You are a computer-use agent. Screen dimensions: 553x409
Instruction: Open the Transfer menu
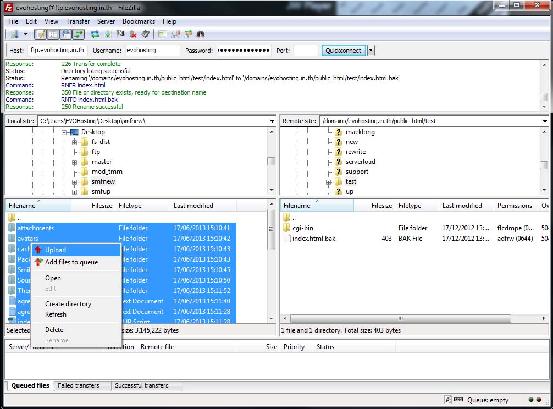[78, 21]
